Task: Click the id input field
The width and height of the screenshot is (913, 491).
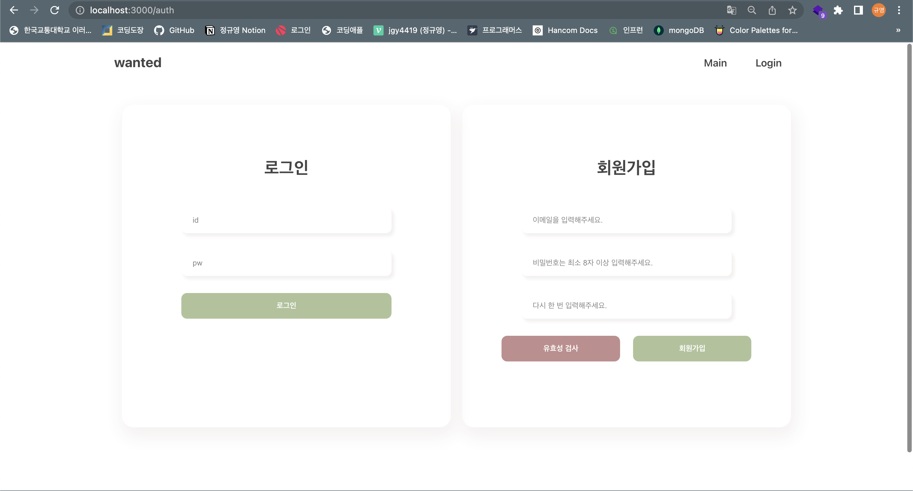Action: click(286, 220)
